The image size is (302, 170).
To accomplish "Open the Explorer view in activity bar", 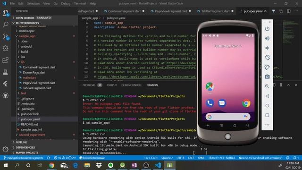I will [x=5, y=13].
